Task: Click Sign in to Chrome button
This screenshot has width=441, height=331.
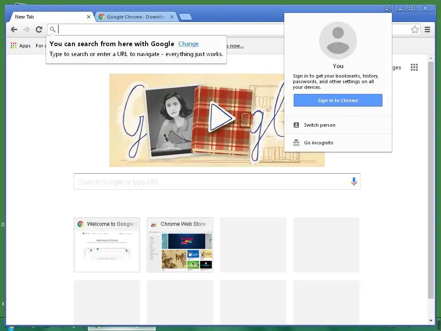Action: click(x=338, y=100)
